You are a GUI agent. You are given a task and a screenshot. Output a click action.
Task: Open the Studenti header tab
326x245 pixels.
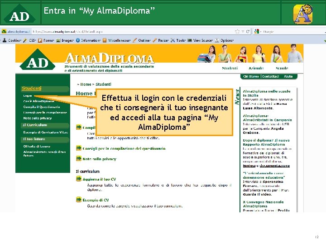(230, 68)
